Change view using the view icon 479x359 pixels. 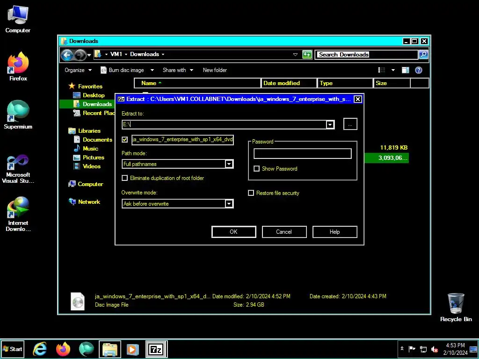(x=382, y=70)
